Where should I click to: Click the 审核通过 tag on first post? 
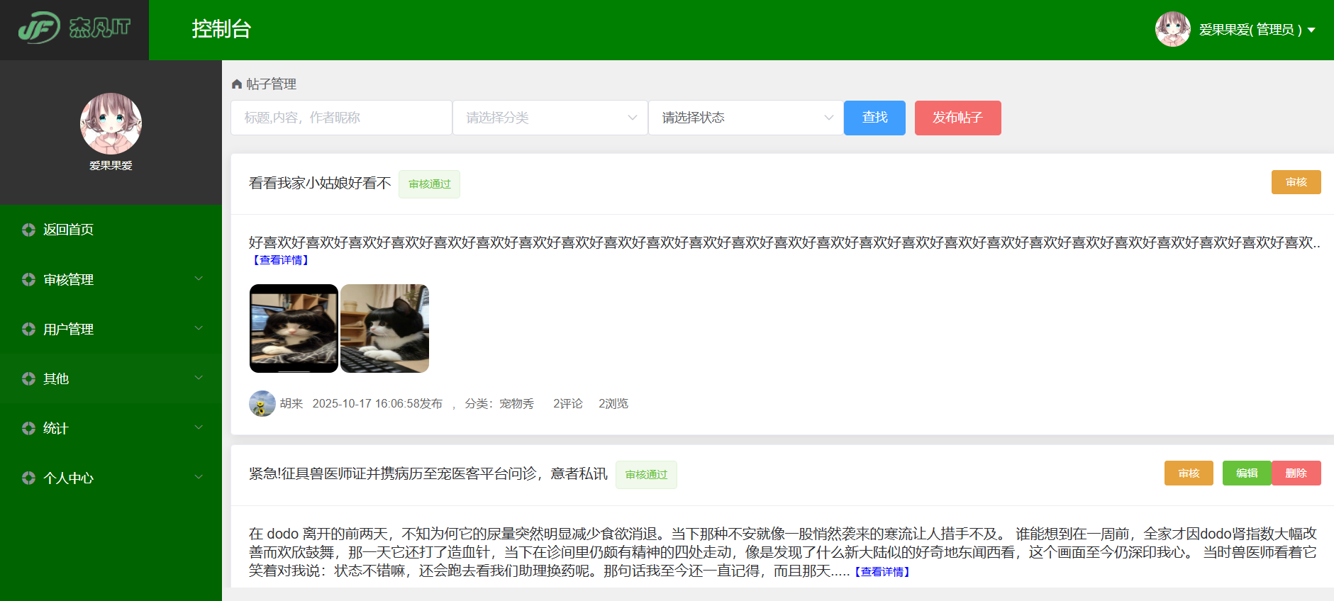click(x=429, y=184)
